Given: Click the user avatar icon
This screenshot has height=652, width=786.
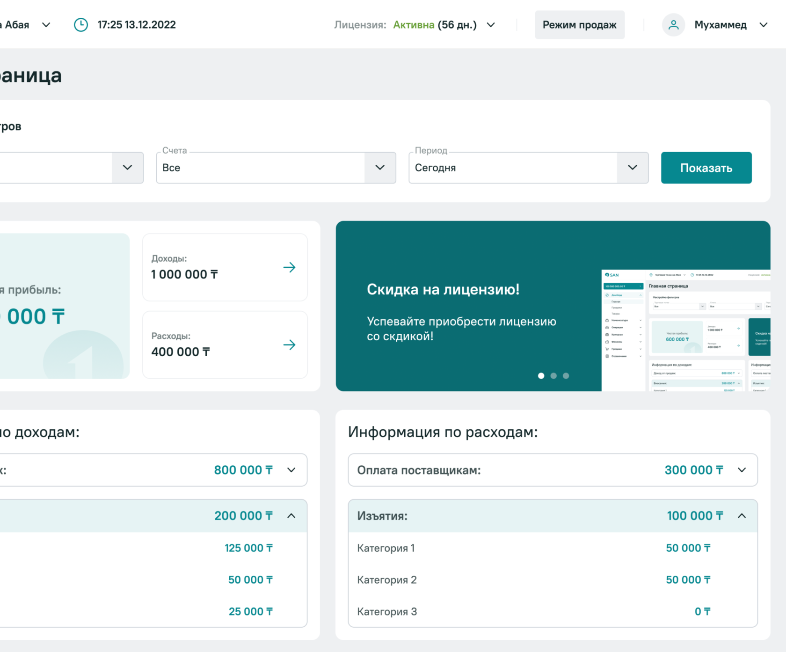Looking at the screenshot, I should (x=673, y=25).
